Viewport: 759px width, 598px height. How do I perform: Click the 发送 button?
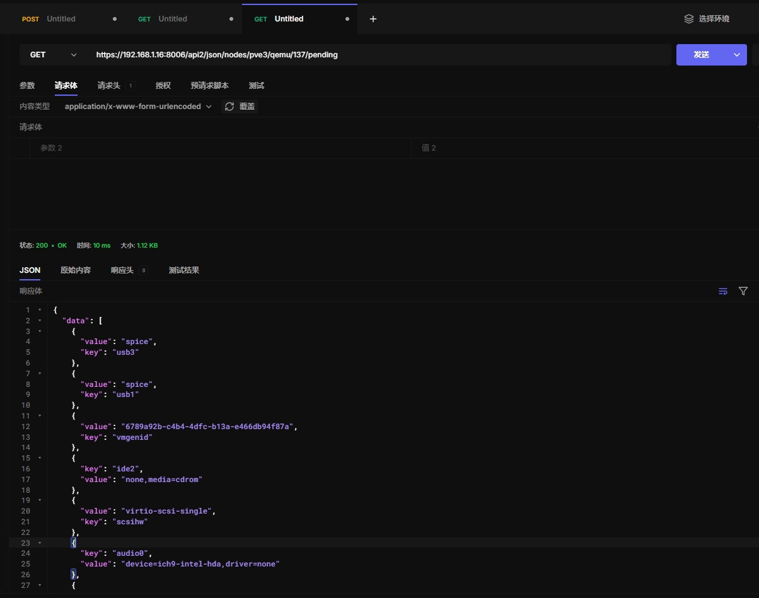pos(701,55)
